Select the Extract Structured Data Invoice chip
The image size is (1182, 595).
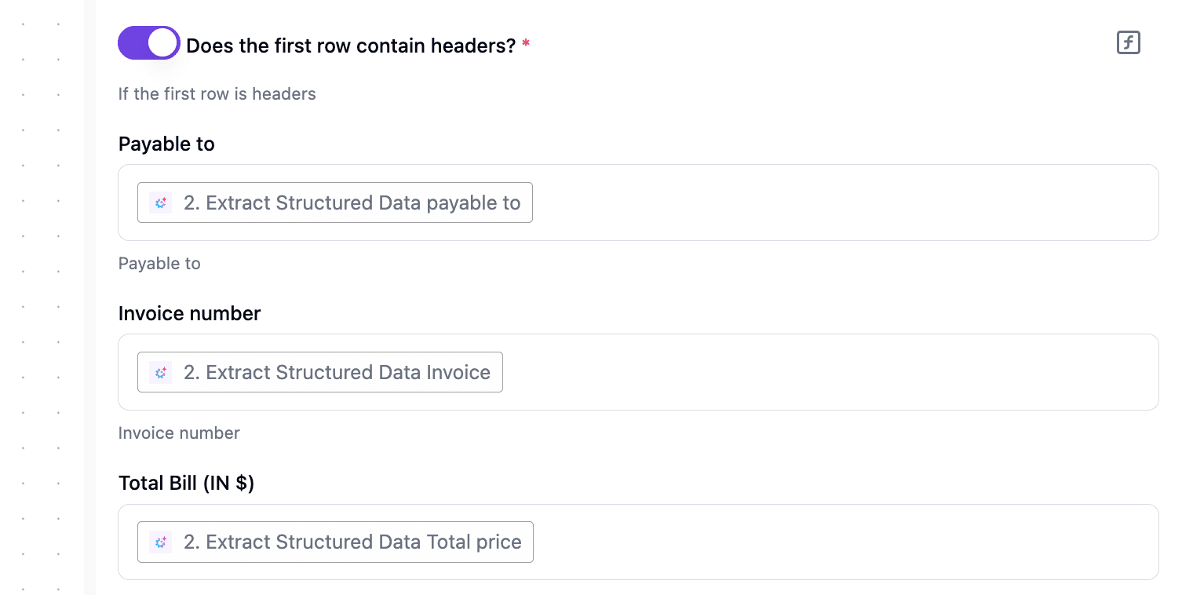(x=320, y=372)
